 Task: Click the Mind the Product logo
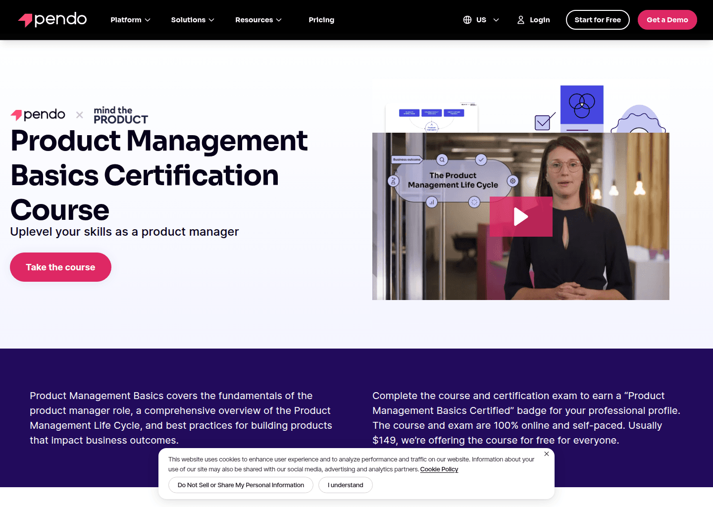coord(120,114)
